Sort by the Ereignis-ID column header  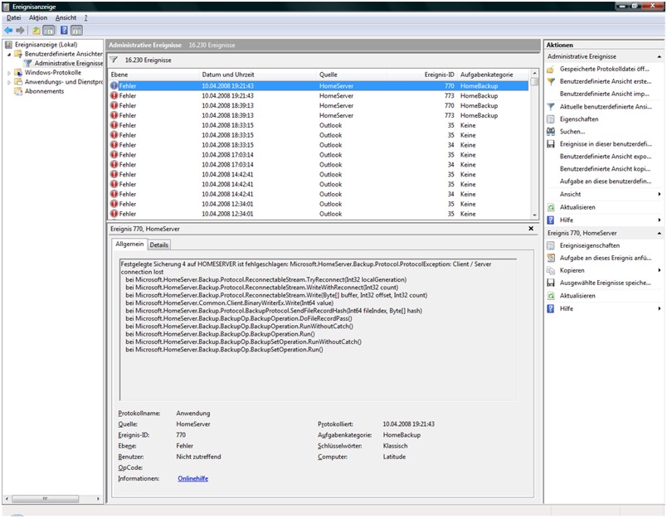[421, 75]
